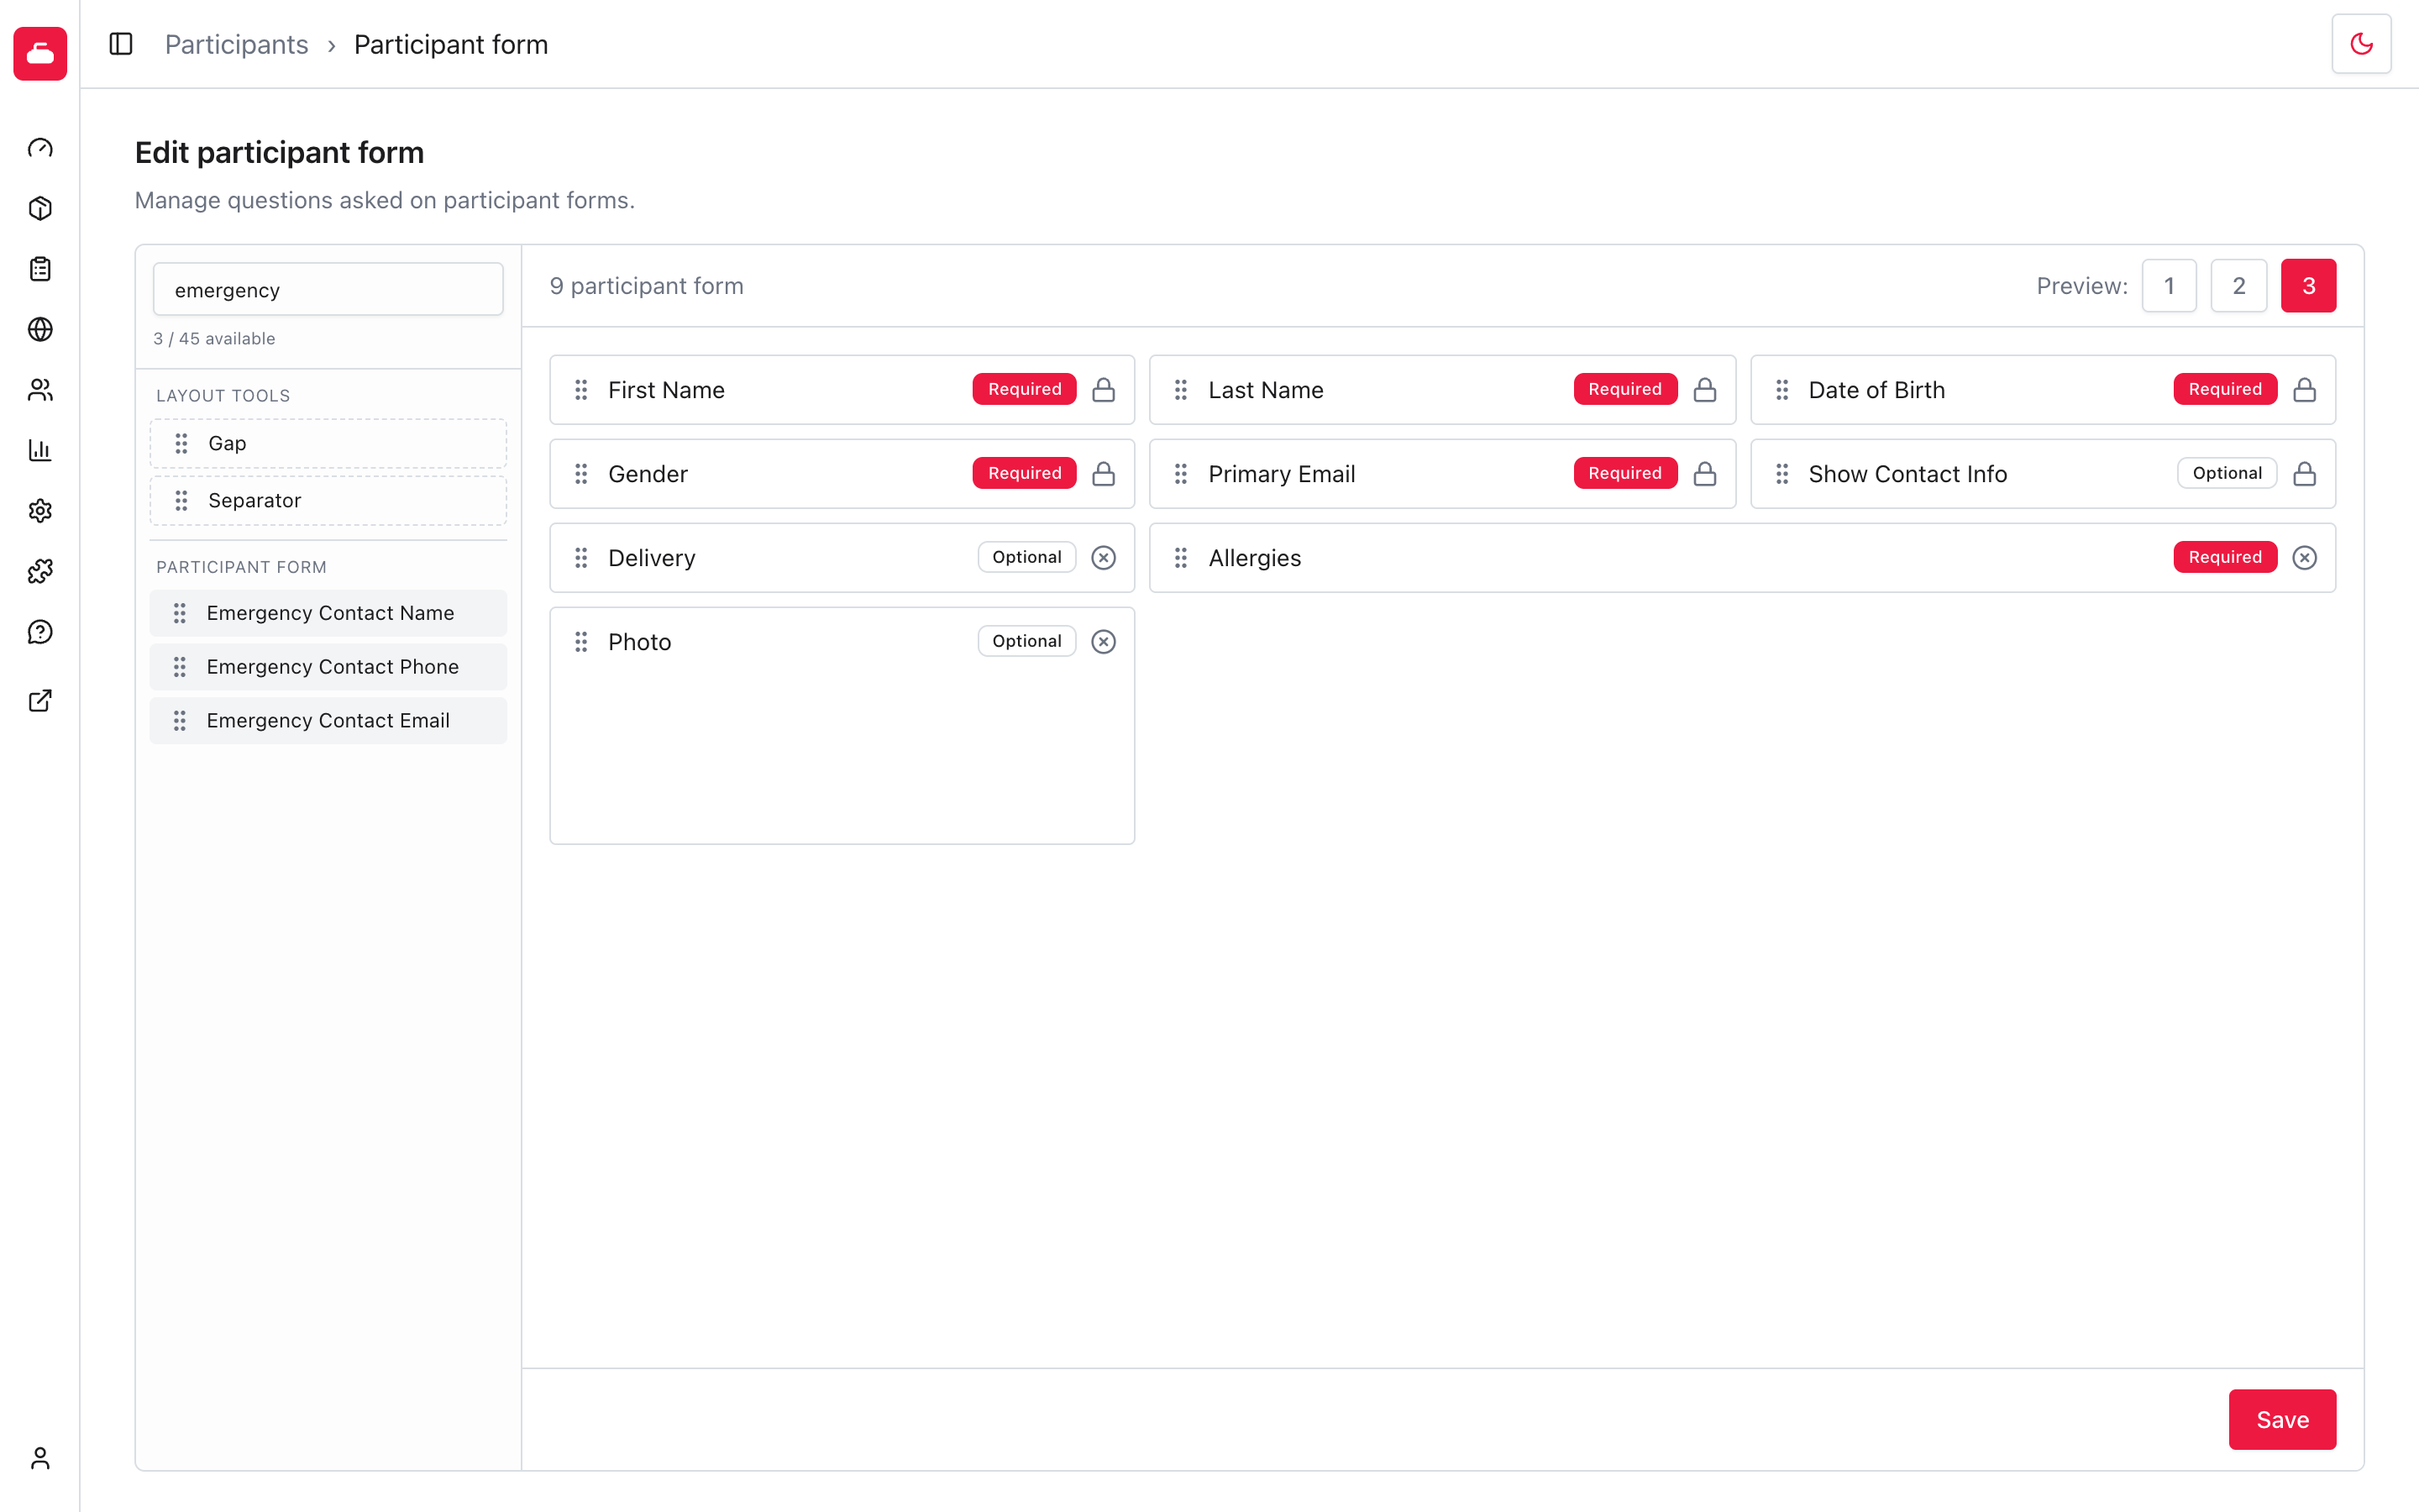Select preview column layout 2

[2239, 286]
